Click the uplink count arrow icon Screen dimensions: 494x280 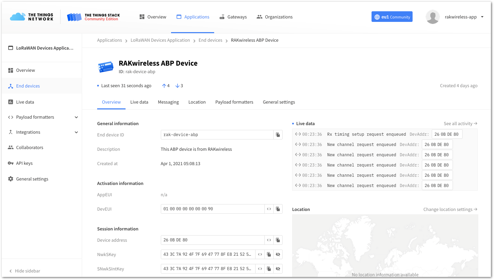[164, 86]
